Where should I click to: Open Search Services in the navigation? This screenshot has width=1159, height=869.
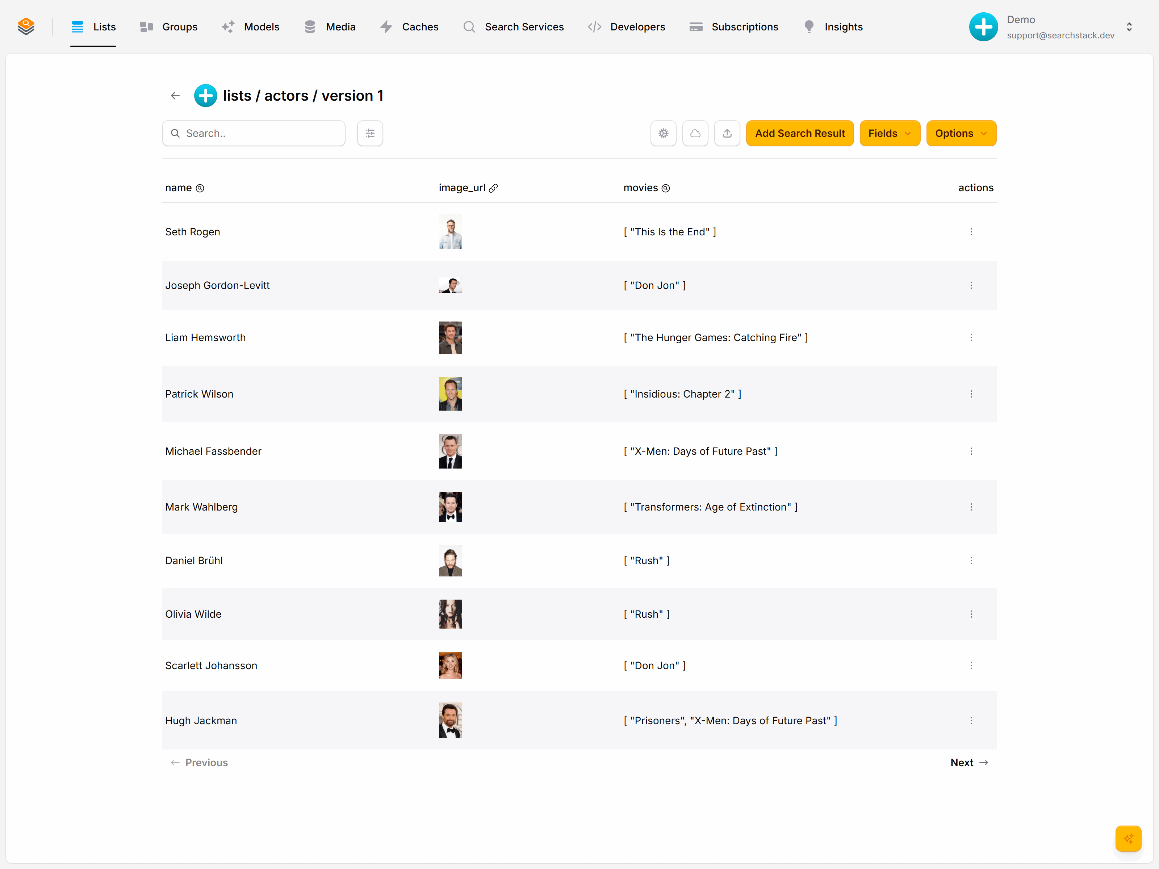(x=514, y=27)
